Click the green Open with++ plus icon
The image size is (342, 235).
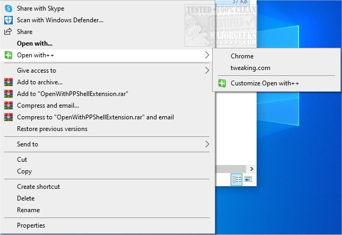pyautogui.click(x=8, y=55)
